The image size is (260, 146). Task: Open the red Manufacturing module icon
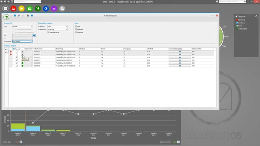(13, 9)
